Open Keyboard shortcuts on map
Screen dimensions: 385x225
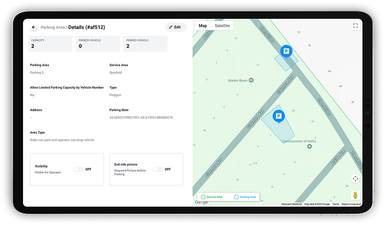point(291,204)
